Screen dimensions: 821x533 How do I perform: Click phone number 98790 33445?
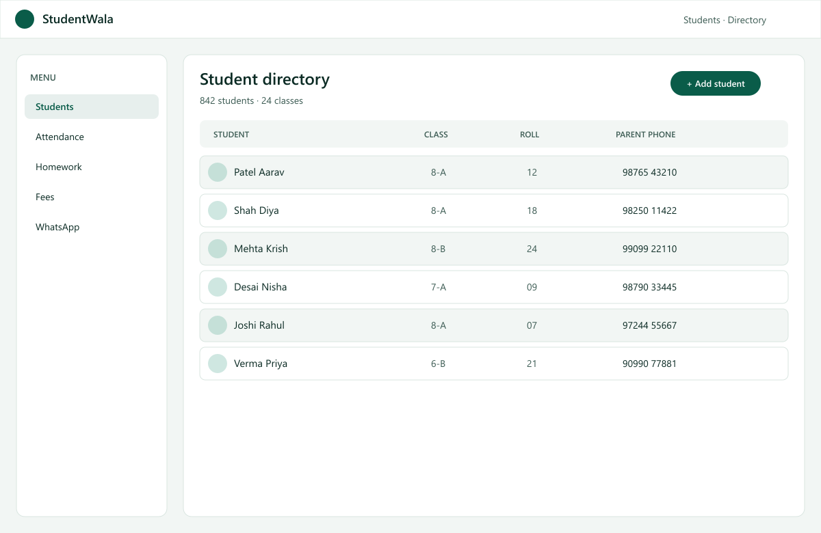coord(650,287)
